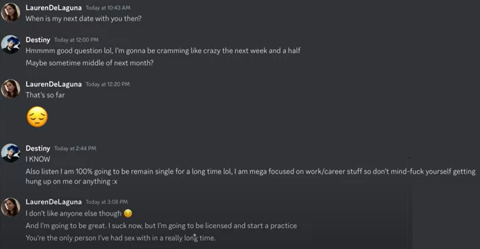Click LaurenDeLaguna's avatar on the 12:20 PM message
Screen dimensions: 480x249
click(x=11, y=88)
